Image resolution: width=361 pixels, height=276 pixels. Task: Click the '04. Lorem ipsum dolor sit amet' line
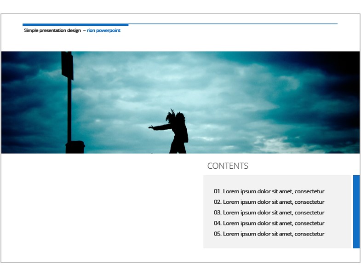tap(269, 223)
